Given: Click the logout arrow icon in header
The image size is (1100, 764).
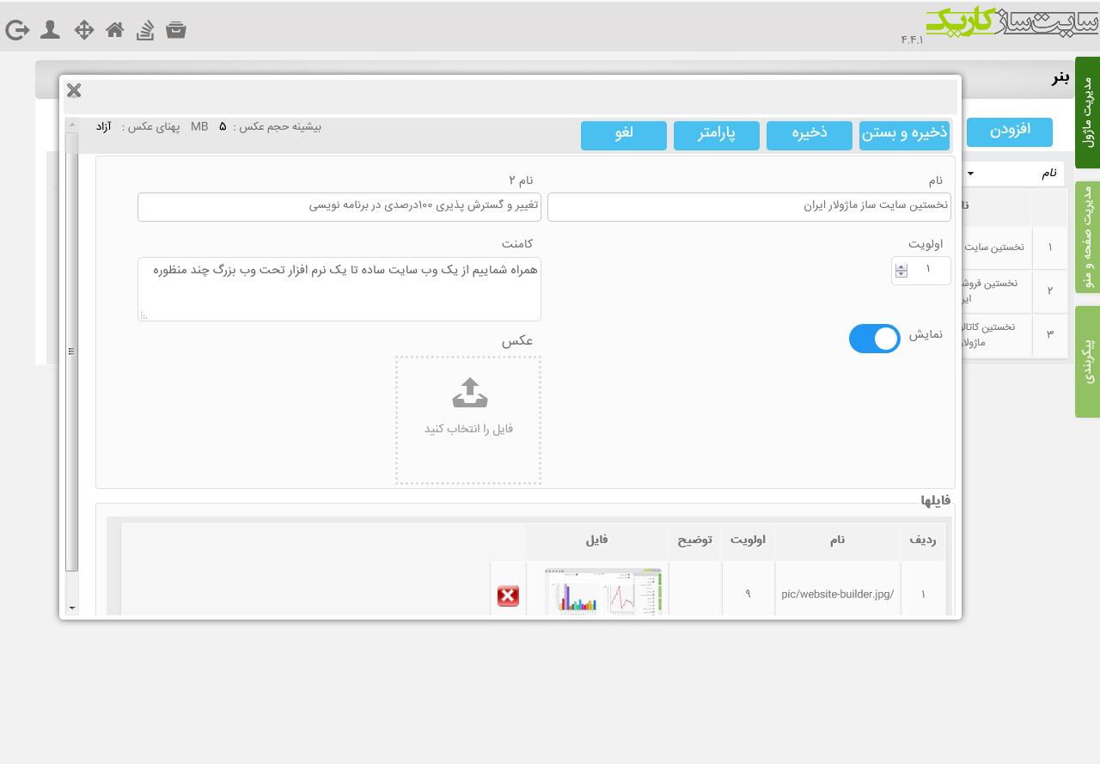Looking at the screenshot, I should [x=17, y=31].
